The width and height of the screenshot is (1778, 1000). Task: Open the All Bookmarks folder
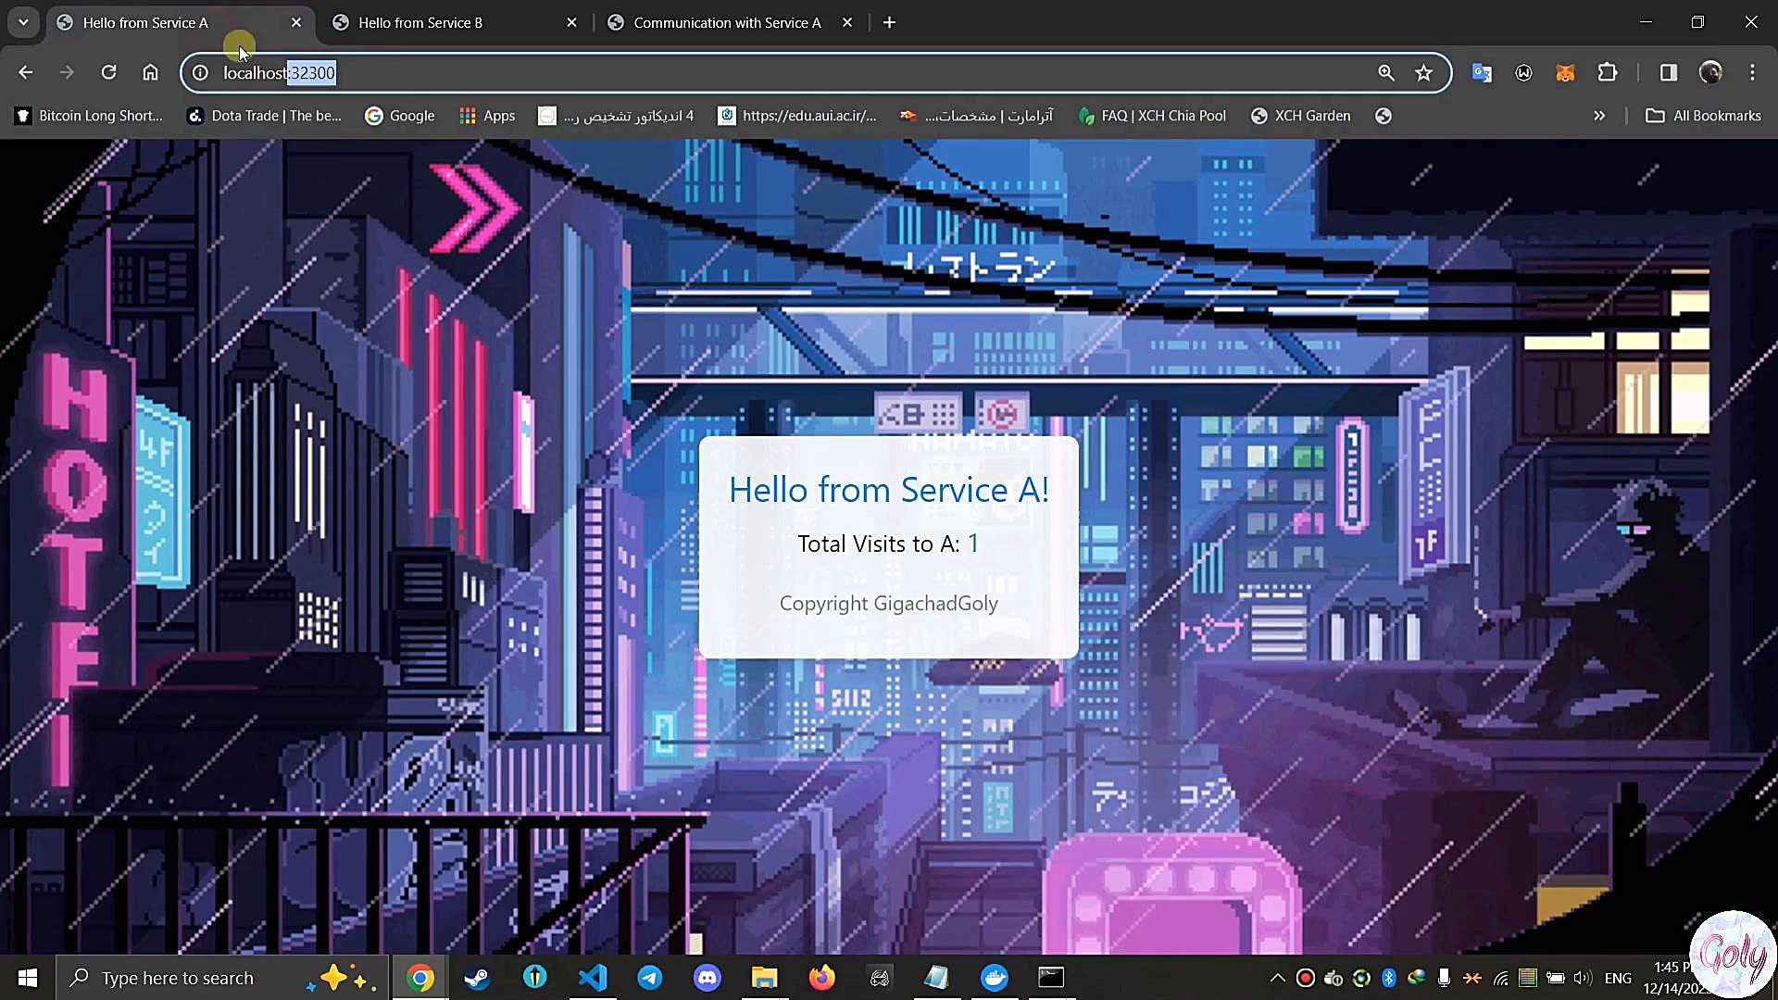pos(1704,116)
